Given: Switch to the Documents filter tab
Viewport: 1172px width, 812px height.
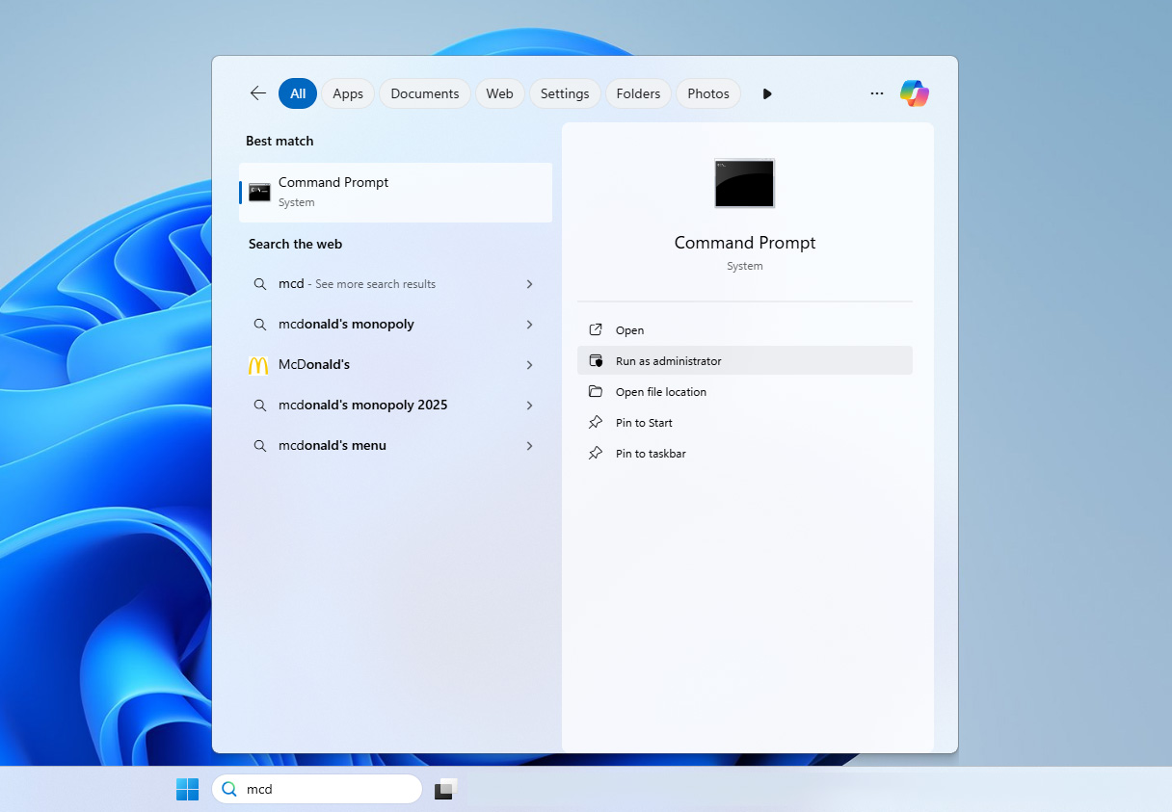Looking at the screenshot, I should pyautogui.click(x=424, y=93).
